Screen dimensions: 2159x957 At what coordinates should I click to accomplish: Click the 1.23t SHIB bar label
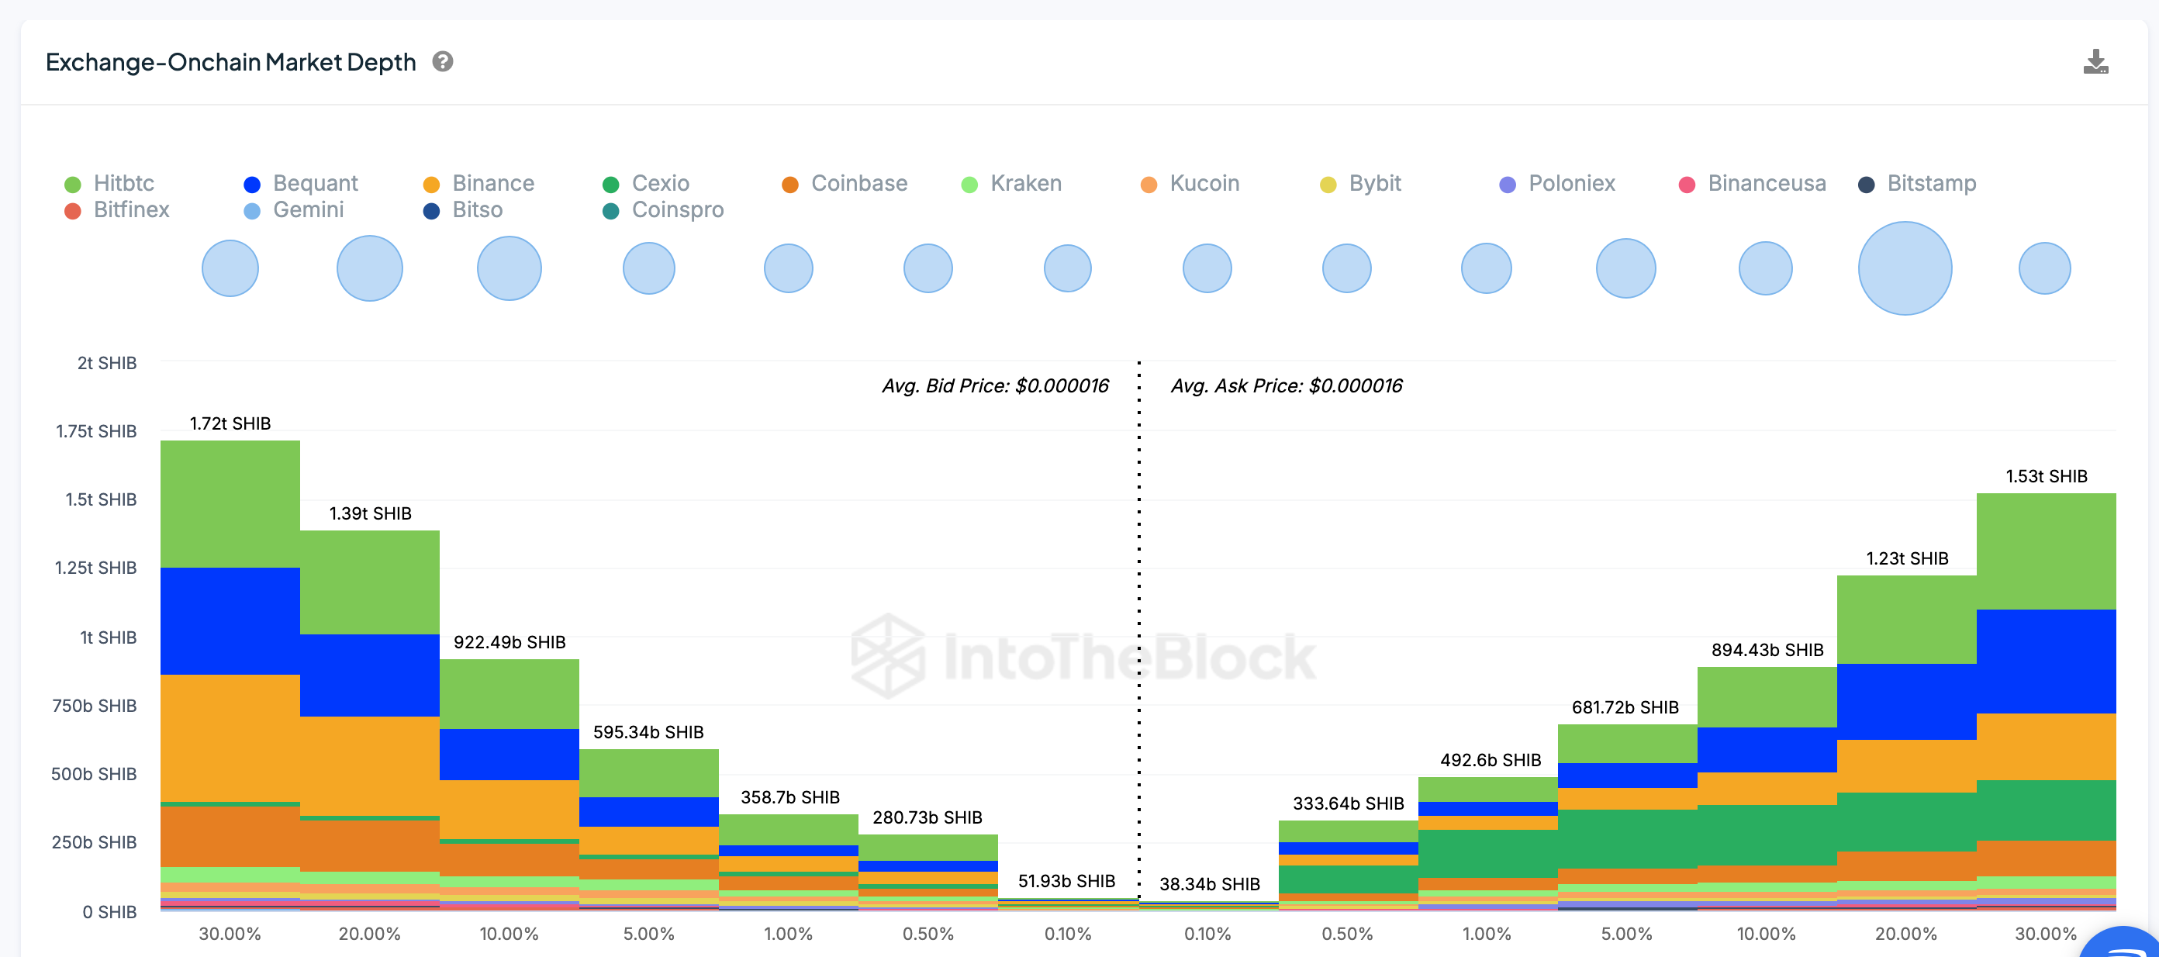coord(1908,559)
